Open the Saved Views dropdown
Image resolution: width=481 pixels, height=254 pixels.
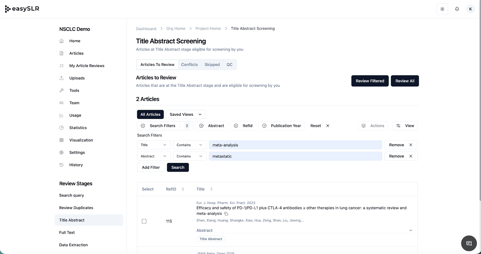tap(185, 115)
